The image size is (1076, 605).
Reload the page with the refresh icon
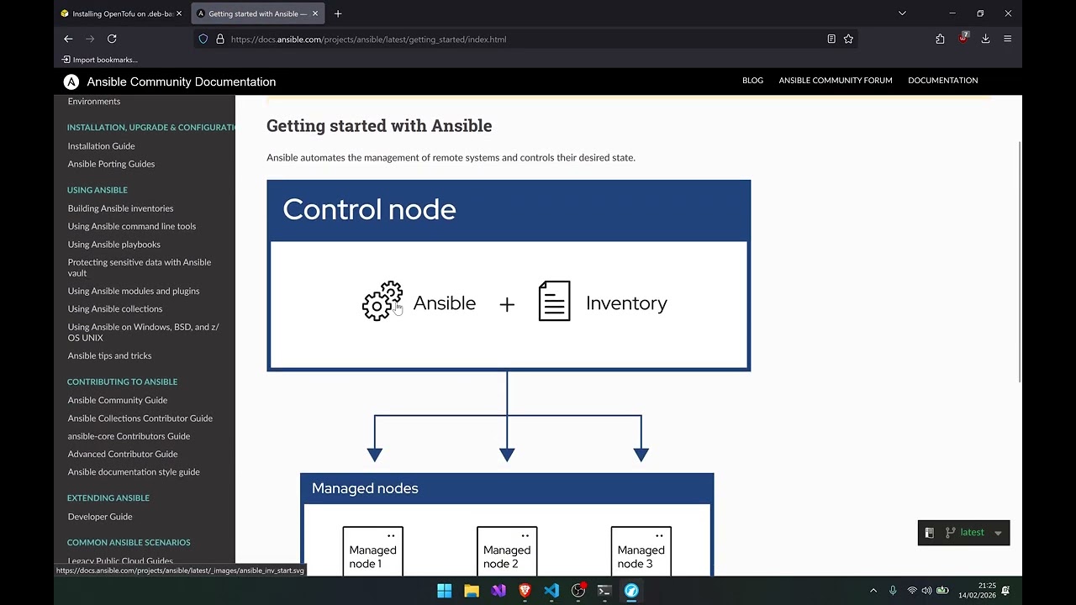(x=112, y=39)
